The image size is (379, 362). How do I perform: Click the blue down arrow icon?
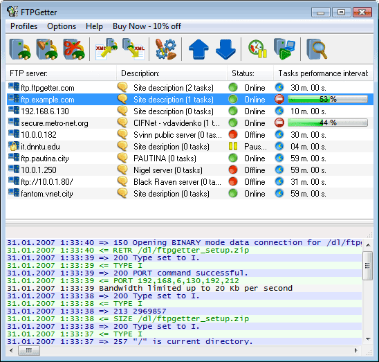click(225, 49)
